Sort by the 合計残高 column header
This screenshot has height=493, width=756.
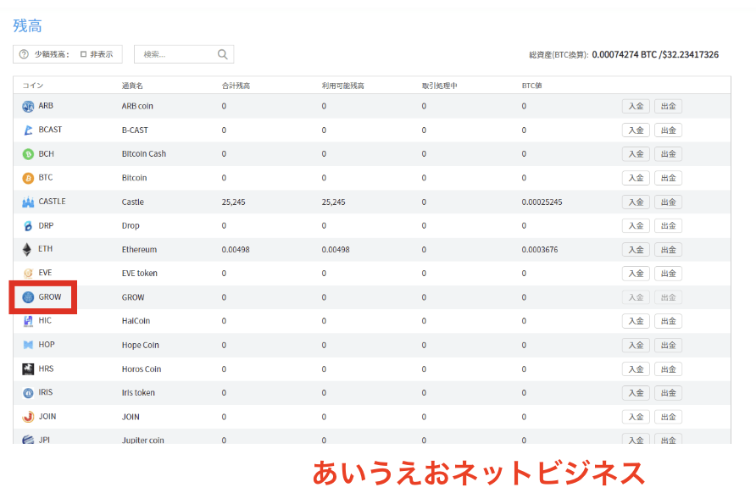coord(236,86)
